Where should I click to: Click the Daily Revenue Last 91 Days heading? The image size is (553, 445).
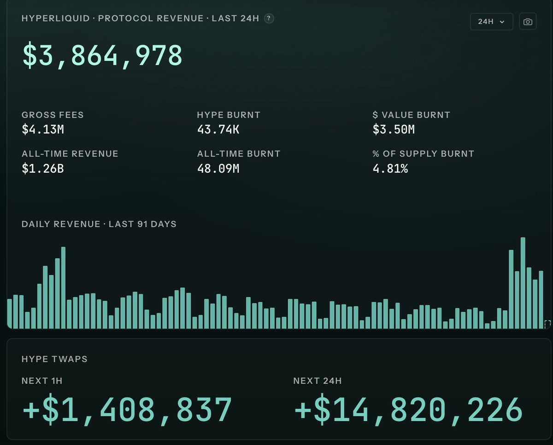click(x=99, y=224)
